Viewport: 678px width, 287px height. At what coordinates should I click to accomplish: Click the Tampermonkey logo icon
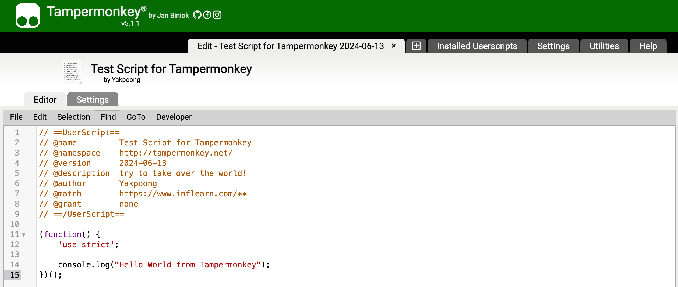pos(27,16)
